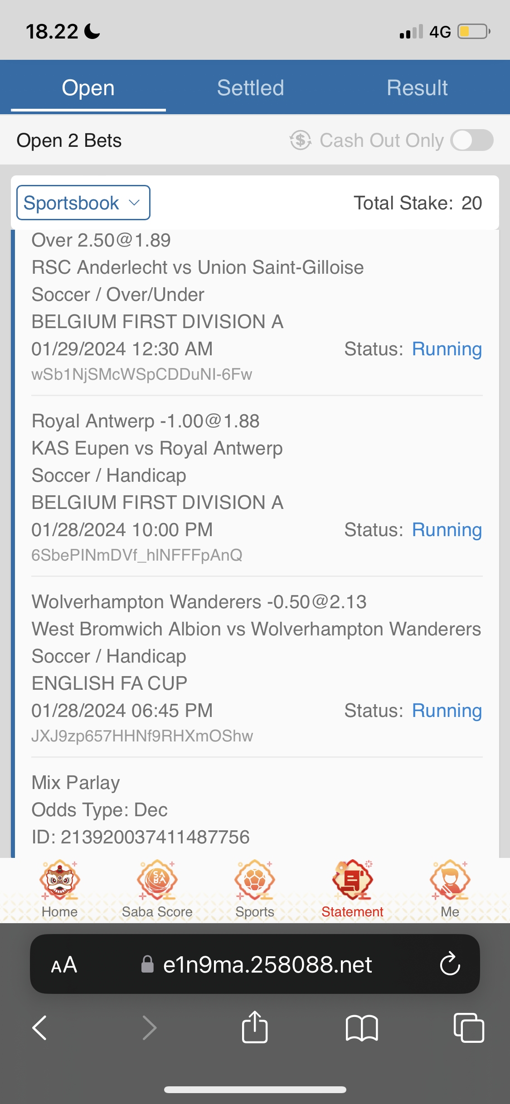Open the AA text size menu
This screenshot has width=510, height=1104.
pos(64,964)
